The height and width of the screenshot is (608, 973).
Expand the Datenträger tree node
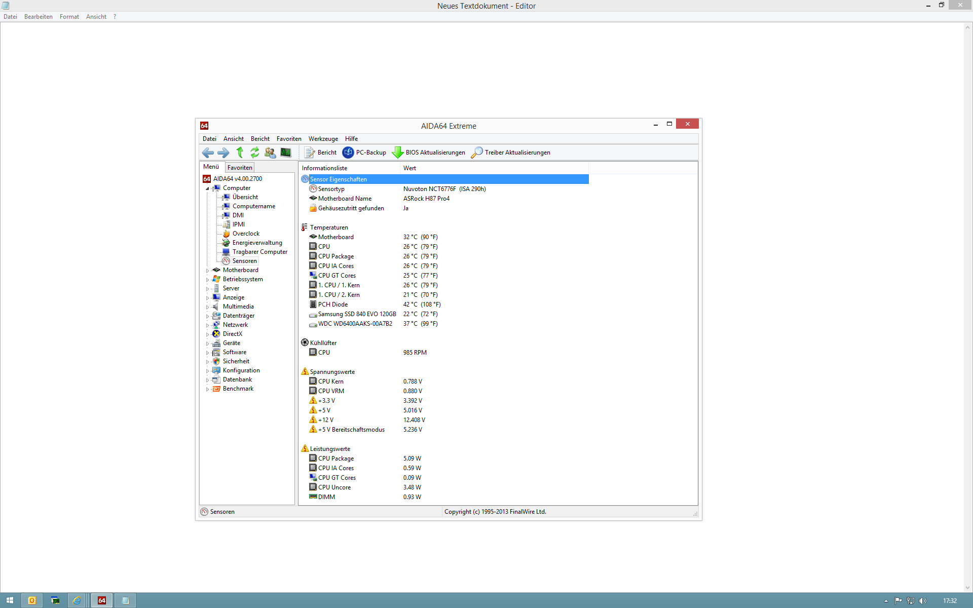click(x=207, y=316)
